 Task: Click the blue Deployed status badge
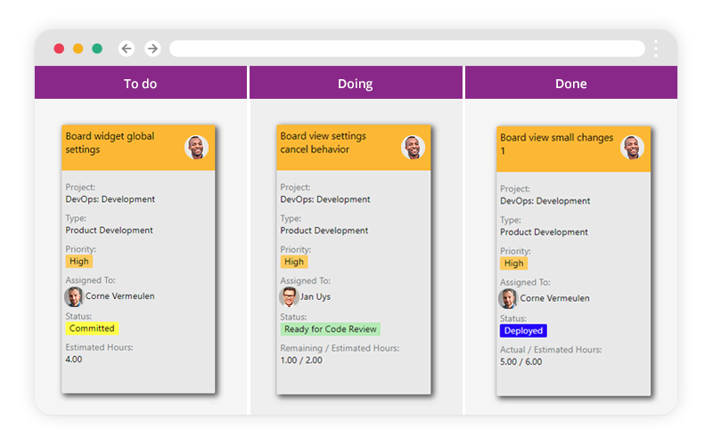523,330
